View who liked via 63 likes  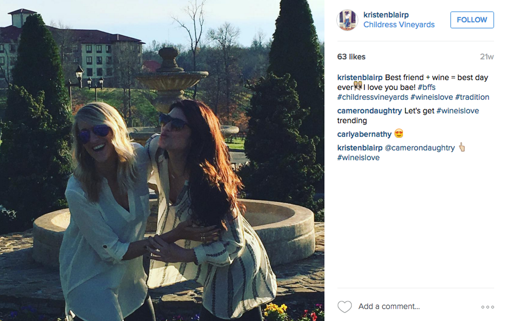click(x=351, y=57)
